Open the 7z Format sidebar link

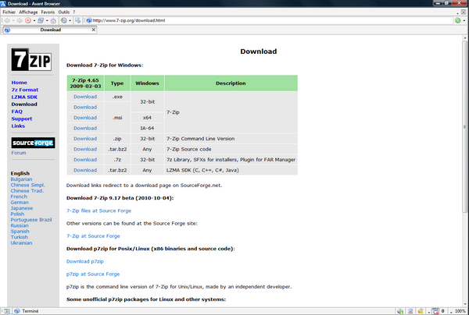tap(25, 90)
